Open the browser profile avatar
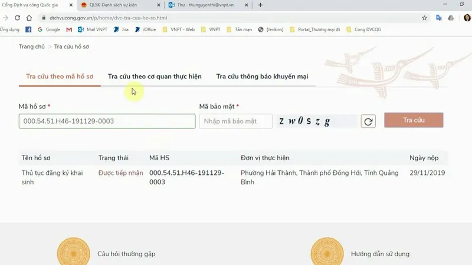The height and width of the screenshot is (265, 472). [467, 18]
